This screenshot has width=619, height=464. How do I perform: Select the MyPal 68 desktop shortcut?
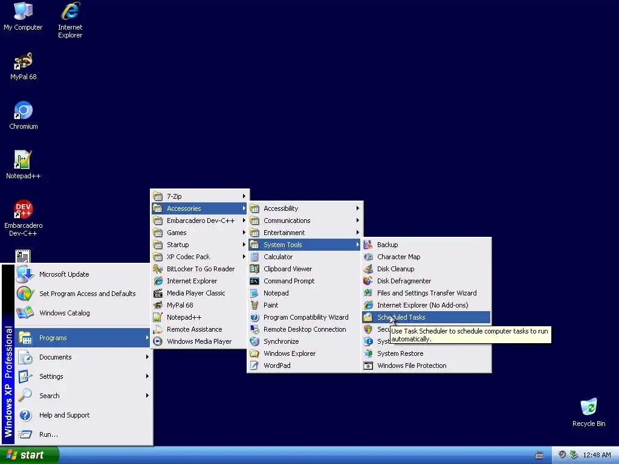point(24,66)
